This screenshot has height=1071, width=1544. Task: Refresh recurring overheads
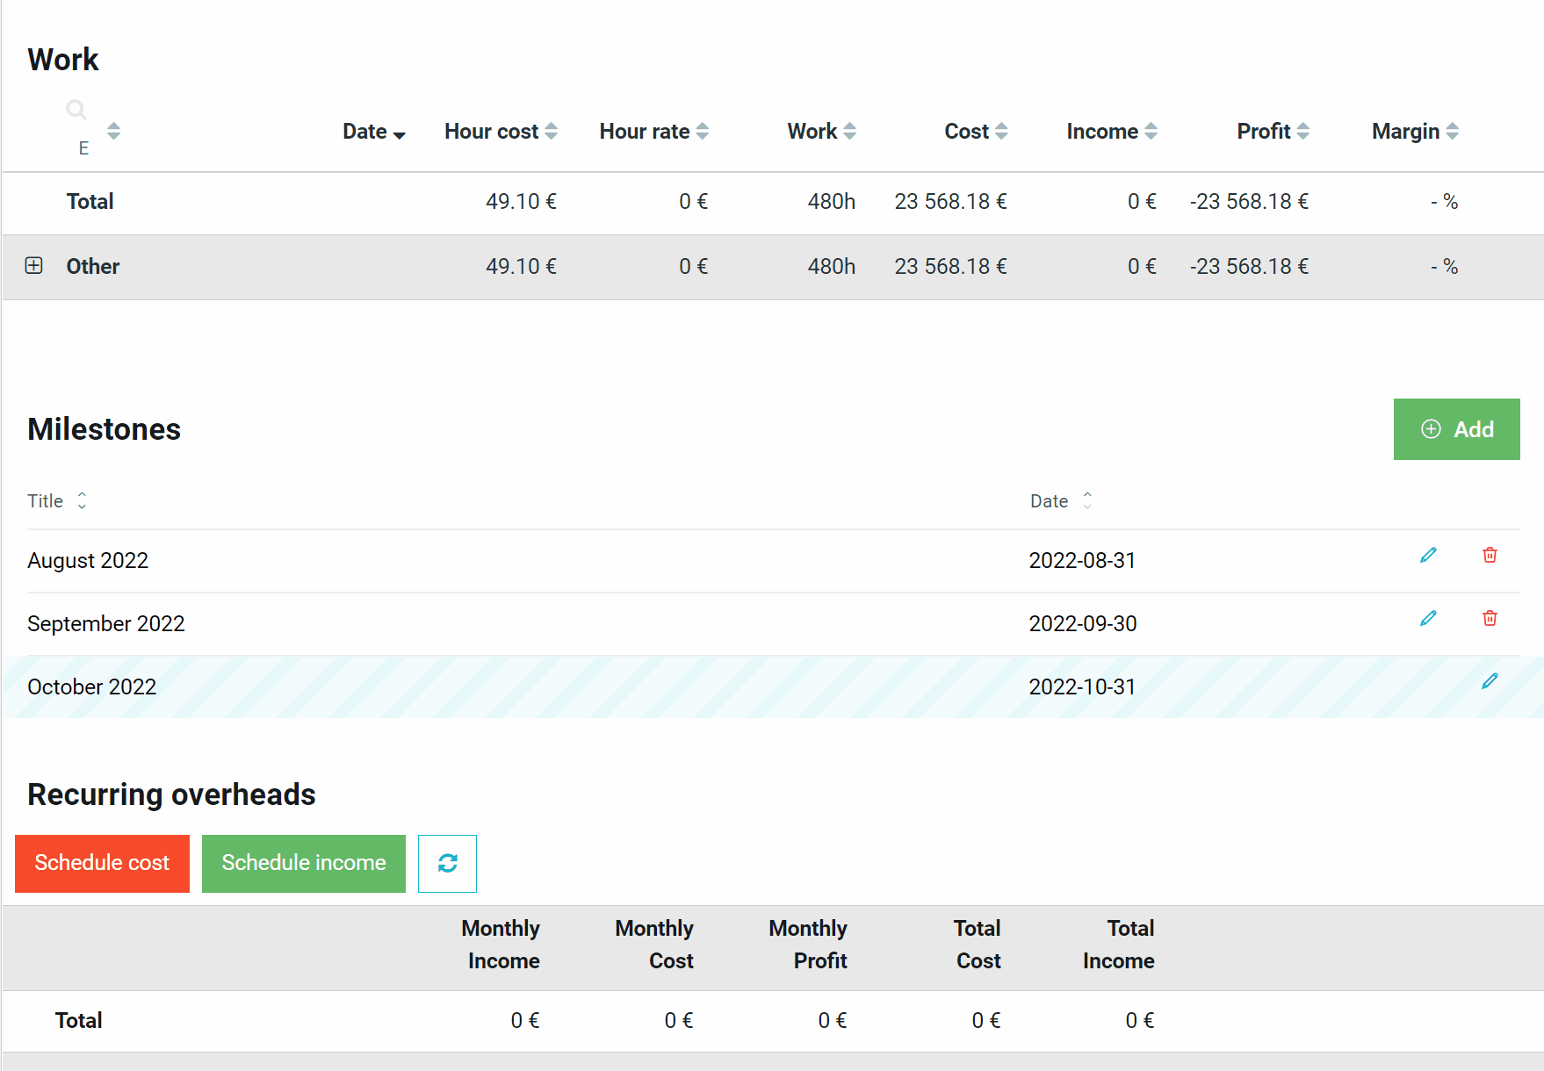pos(447,864)
